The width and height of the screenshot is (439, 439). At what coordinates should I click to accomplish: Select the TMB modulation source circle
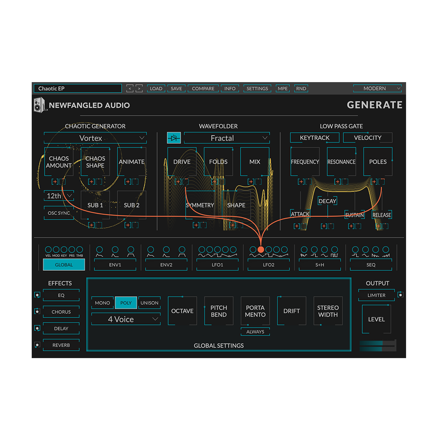click(80, 250)
